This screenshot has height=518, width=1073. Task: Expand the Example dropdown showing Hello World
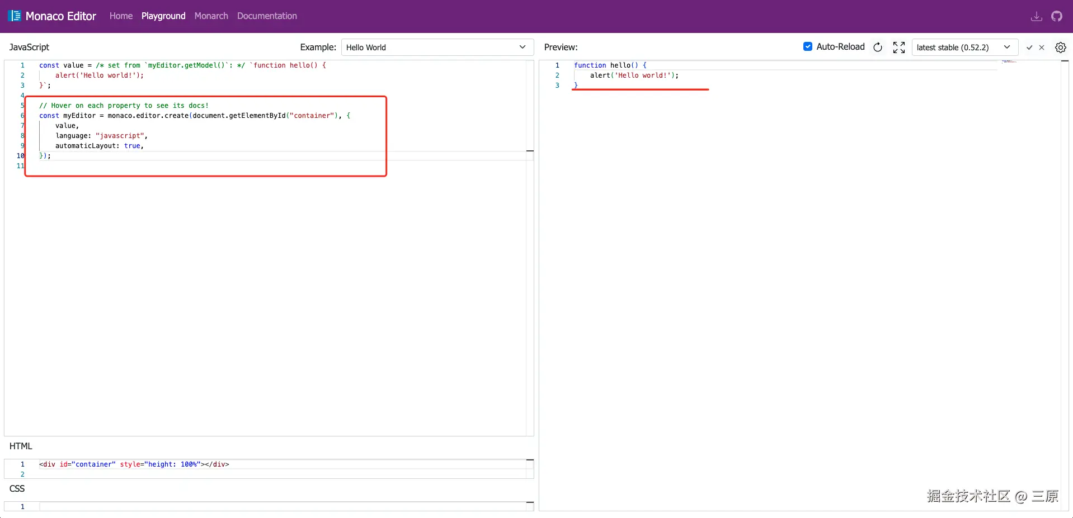(x=437, y=47)
